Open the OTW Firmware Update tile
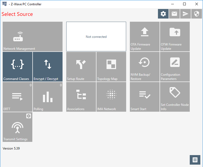The height and width of the screenshot is (167, 203). coord(175,37)
